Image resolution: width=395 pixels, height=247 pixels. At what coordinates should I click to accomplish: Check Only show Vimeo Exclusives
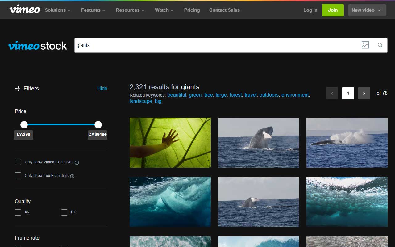tap(18, 161)
